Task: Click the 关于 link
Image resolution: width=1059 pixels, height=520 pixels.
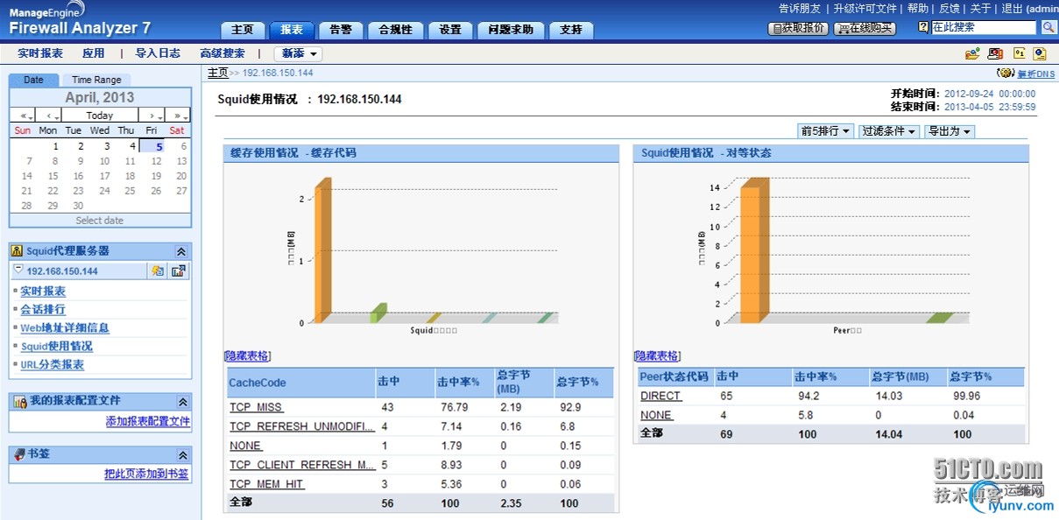Action: [981, 8]
